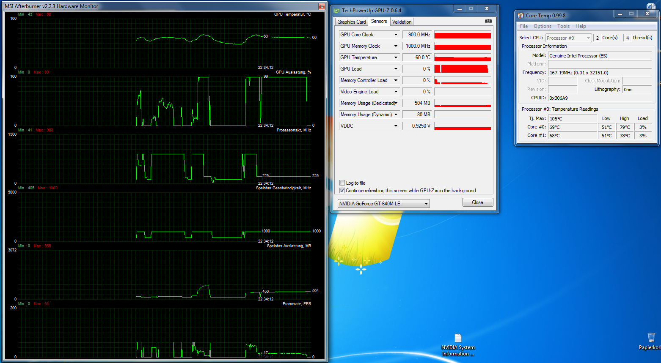The image size is (661, 363).
Task: Minimize the Core Temp window
Action: (620, 14)
